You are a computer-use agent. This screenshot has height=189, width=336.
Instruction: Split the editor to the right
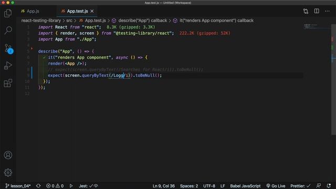(317, 11)
